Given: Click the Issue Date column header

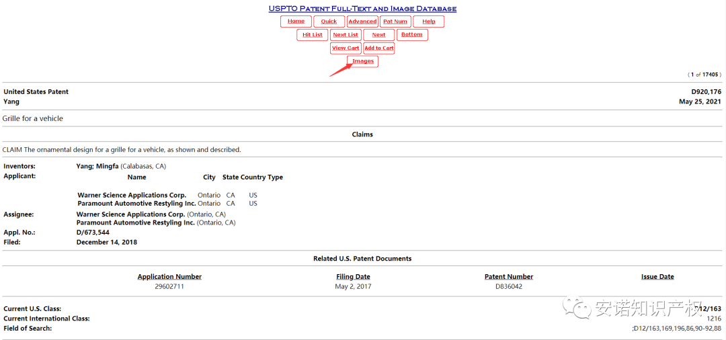Looking at the screenshot, I should pyautogui.click(x=657, y=277).
